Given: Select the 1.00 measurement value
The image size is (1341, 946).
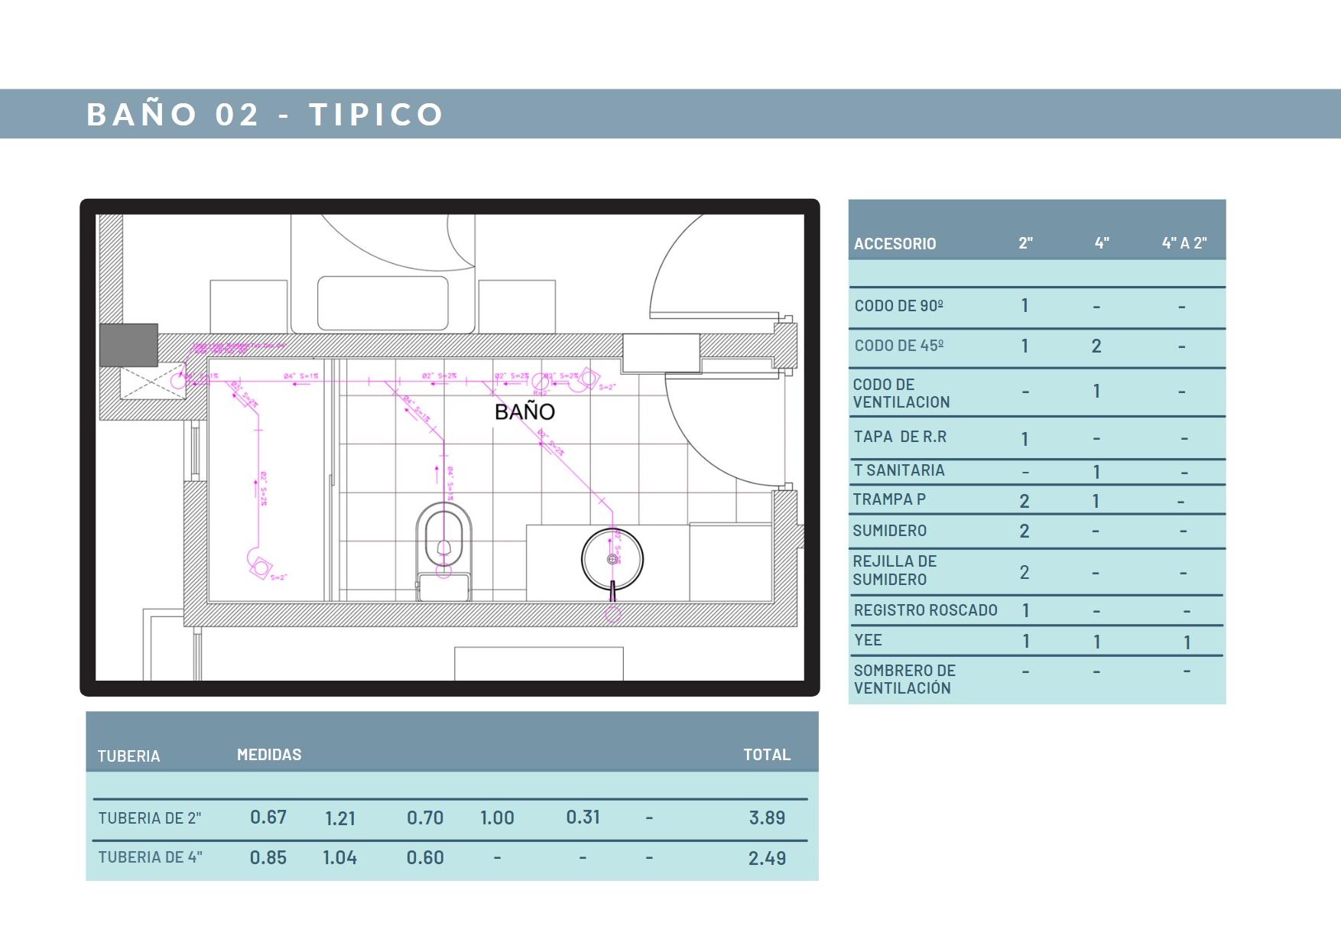Looking at the screenshot, I should [x=497, y=818].
